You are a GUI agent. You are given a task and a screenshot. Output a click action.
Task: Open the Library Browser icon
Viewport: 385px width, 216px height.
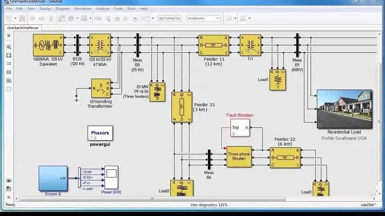62,18
